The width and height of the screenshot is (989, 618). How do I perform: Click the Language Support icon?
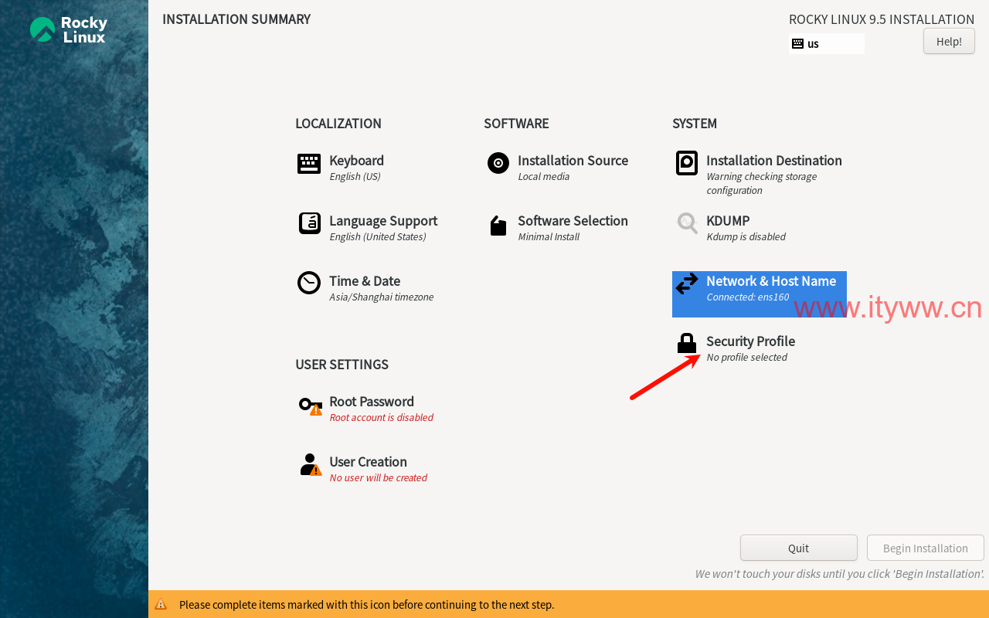pyautogui.click(x=309, y=224)
